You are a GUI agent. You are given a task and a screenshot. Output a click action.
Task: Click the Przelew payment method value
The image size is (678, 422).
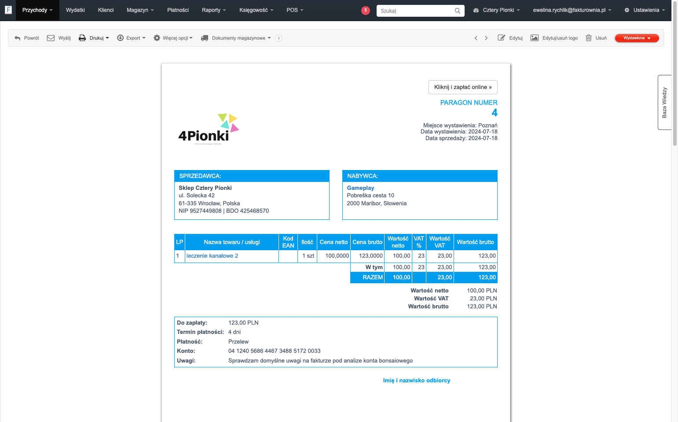tap(238, 342)
